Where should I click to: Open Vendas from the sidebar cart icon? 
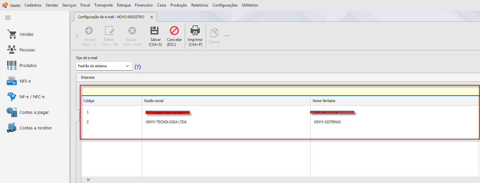coord(12,34)
